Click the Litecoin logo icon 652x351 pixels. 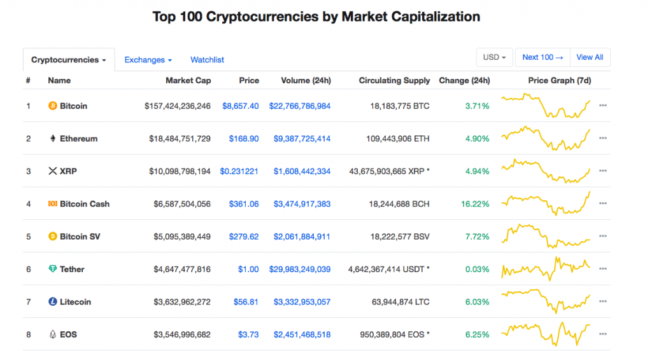pyautogui.click(x=52, y=301)
